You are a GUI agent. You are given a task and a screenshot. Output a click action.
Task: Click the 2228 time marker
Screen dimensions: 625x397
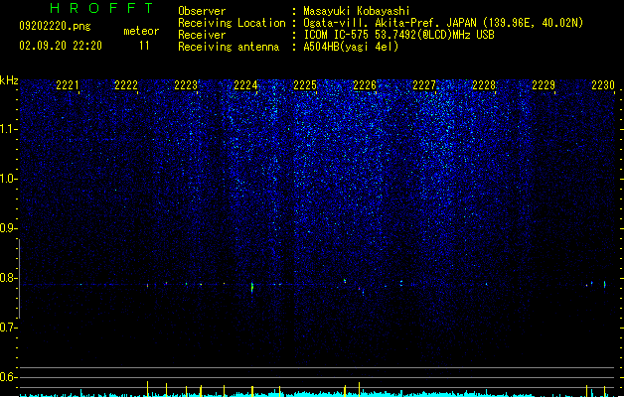[x=484, y=85]
